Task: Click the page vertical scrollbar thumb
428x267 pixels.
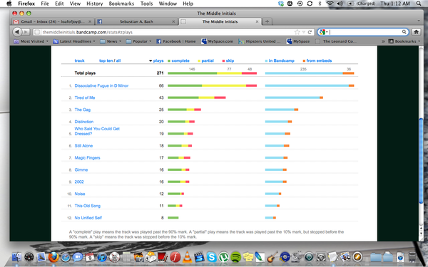Action: [421, 160]
